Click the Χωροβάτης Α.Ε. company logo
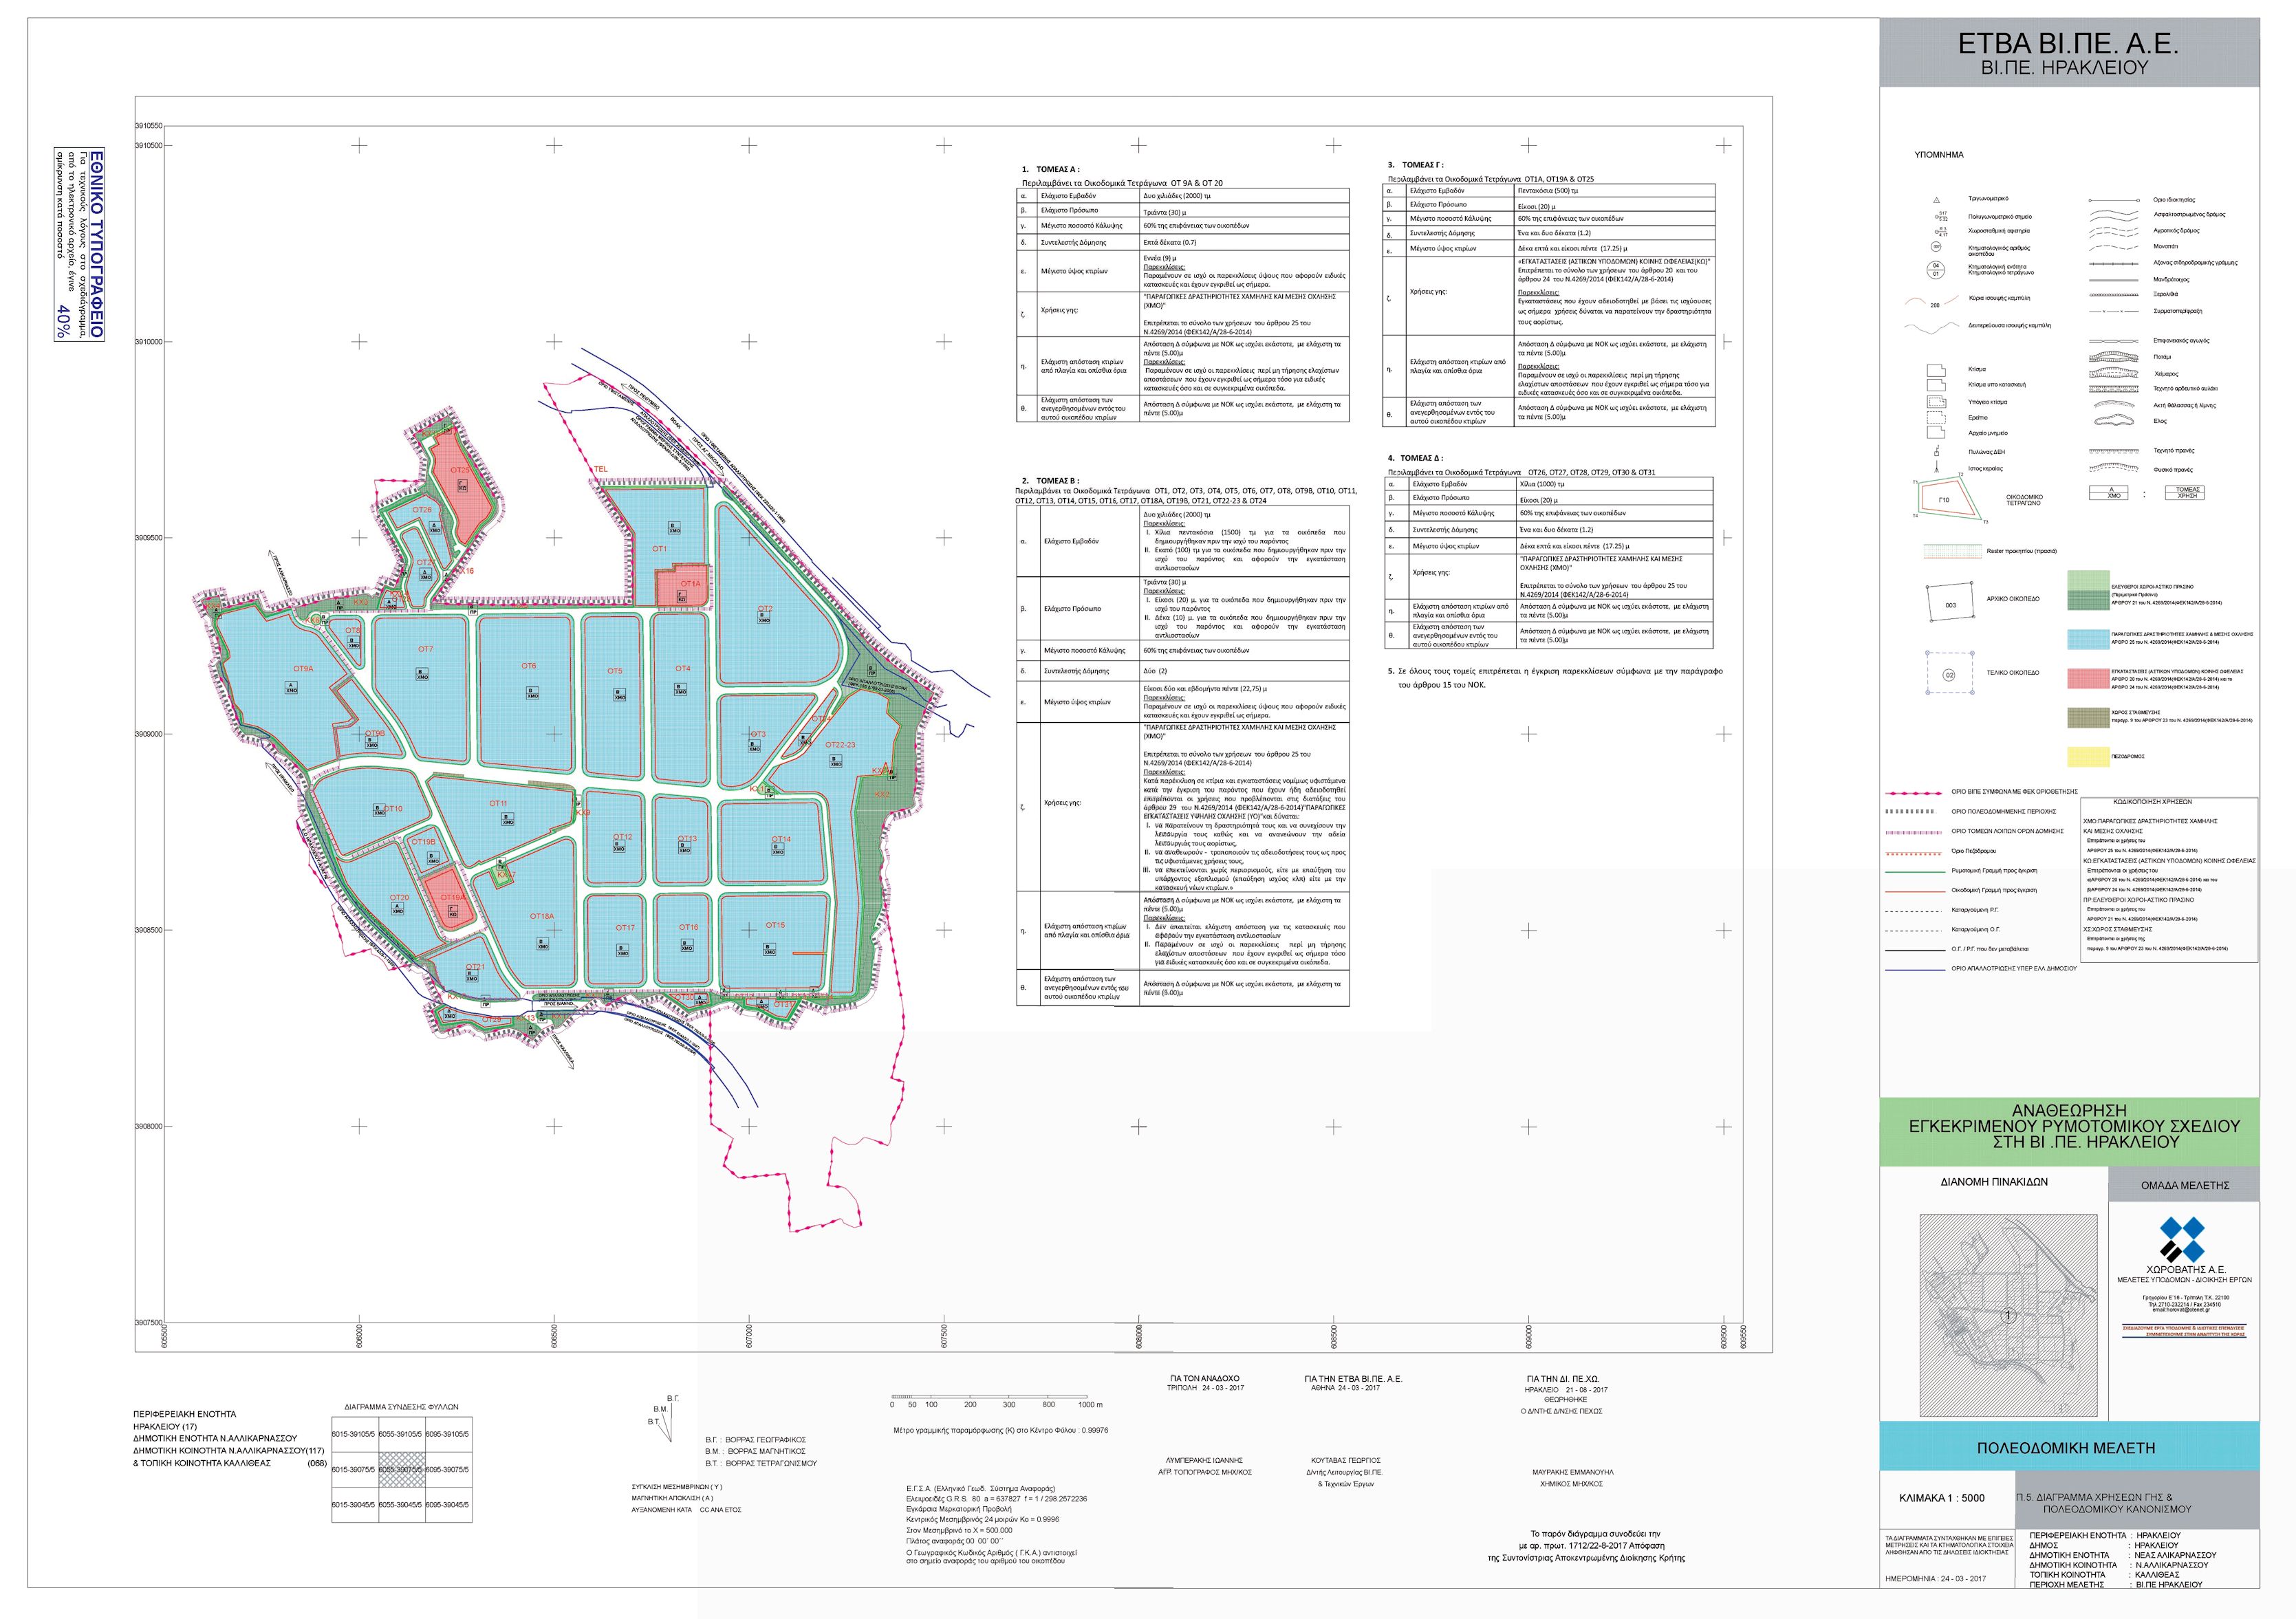2296x1619 pixels. click(2182, 1240)
